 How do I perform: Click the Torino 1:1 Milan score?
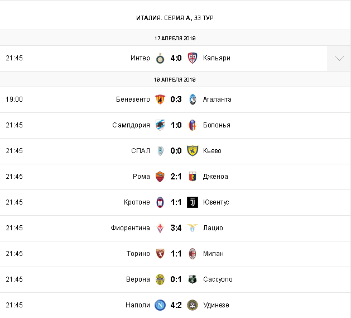click(x=176, y=254)
